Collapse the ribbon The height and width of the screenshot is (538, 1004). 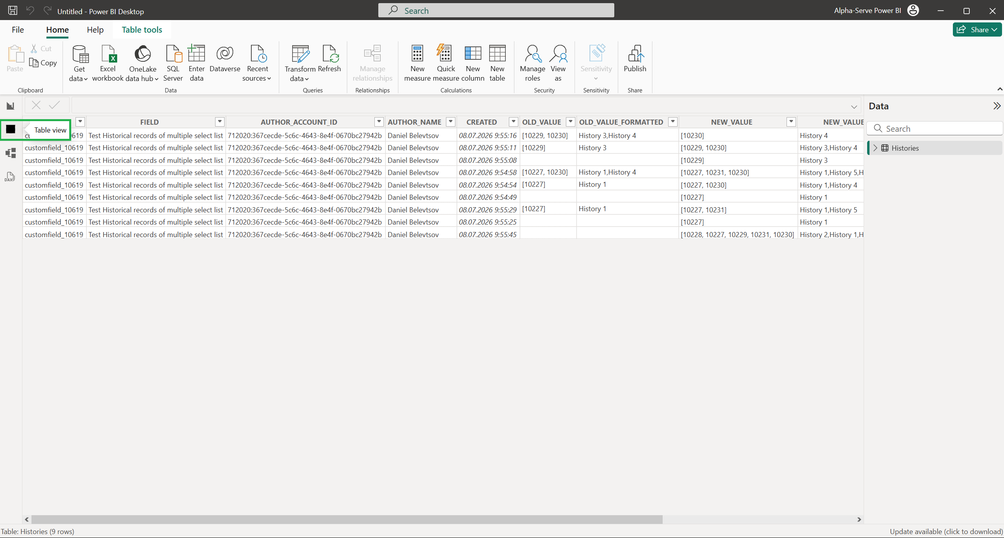[1000, 90]
